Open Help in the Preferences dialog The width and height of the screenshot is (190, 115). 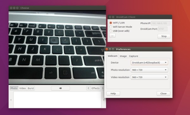[113, 93]
